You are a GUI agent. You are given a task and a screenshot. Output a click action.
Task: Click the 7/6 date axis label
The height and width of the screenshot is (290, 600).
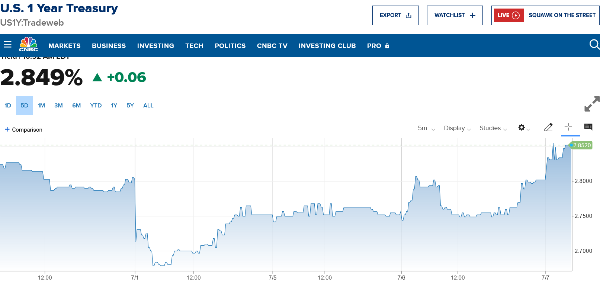tap(401, 278)
